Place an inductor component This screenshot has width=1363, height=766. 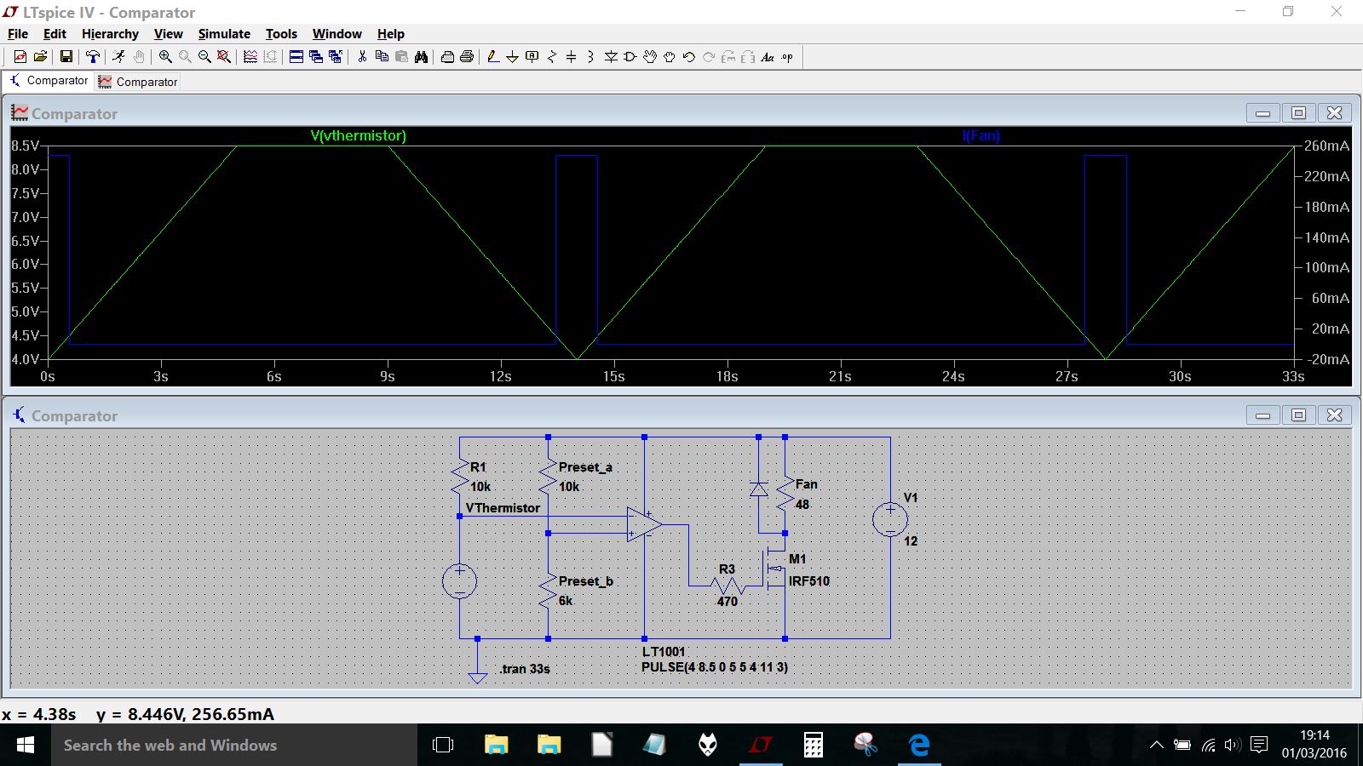tap(590, 57)
